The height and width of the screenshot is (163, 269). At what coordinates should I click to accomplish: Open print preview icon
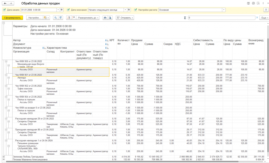click(x=110, y=18)
